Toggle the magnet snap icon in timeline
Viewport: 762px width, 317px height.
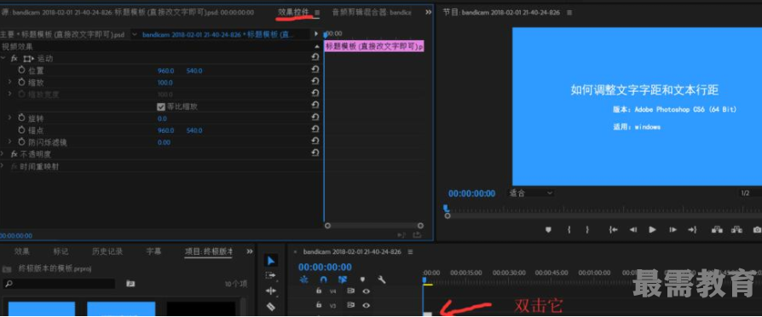(324, 280)
